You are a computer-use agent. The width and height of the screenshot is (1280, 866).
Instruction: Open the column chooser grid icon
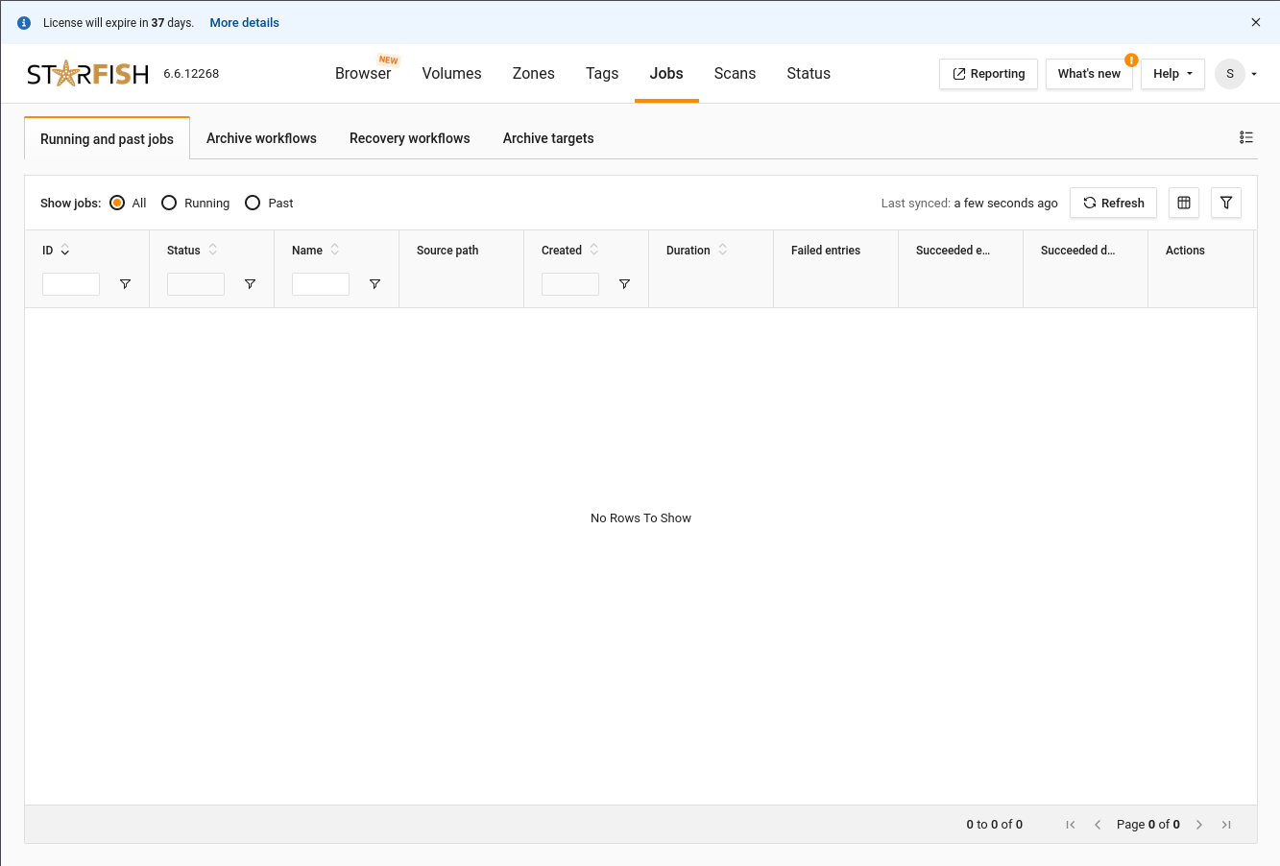tap(1184, 203)
